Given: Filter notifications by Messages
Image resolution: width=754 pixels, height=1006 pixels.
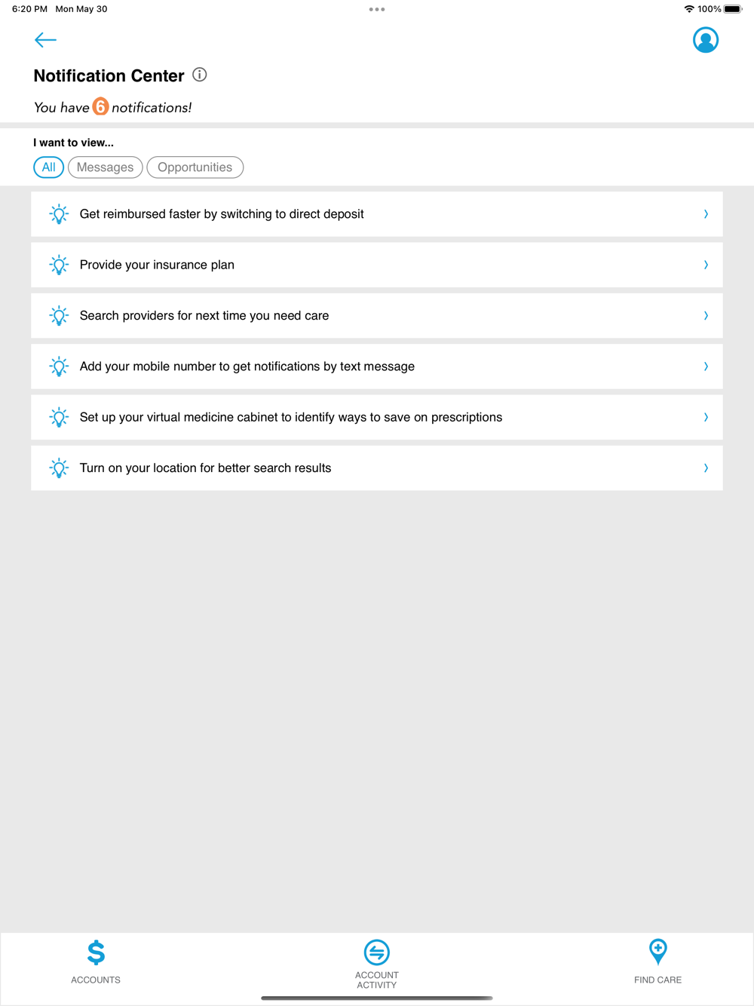Looking at the screenshot, I should pyautogui.click(x=105, y=167).
